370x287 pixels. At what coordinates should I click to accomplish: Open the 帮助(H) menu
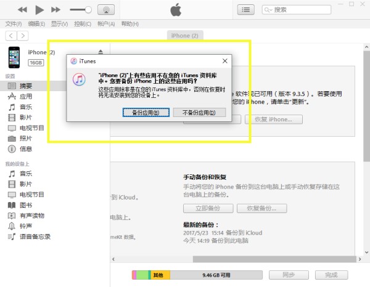click(129, 24)
